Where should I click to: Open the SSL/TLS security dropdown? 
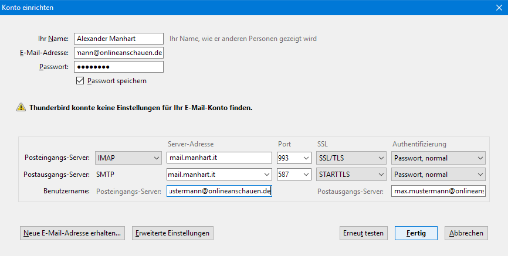351,158
